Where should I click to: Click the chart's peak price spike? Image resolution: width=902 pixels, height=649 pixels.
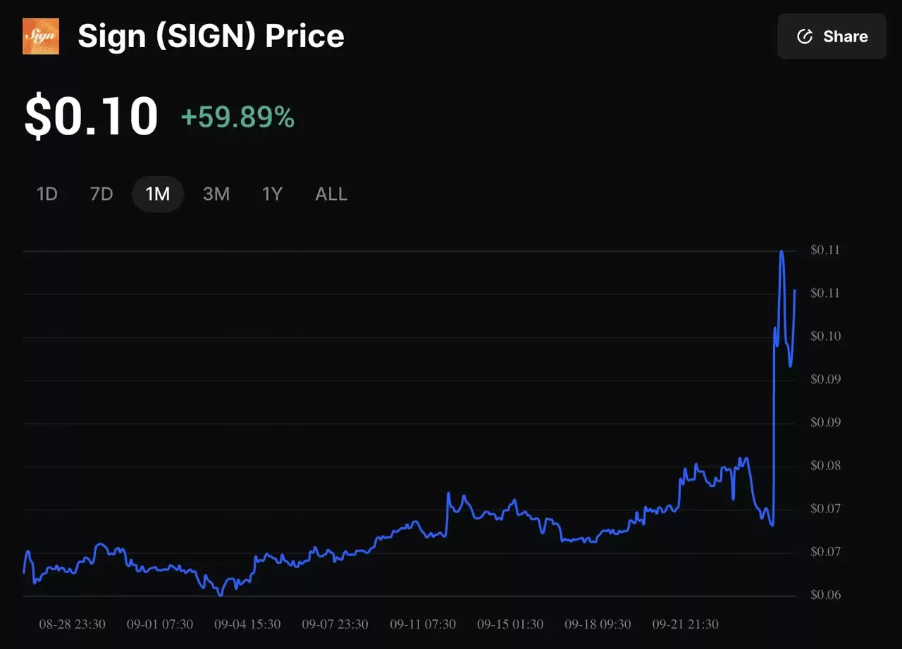pos(782,251)
